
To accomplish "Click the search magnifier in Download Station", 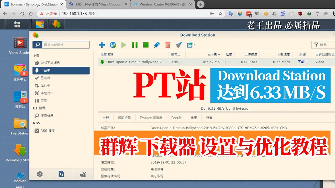I will 37,45.
